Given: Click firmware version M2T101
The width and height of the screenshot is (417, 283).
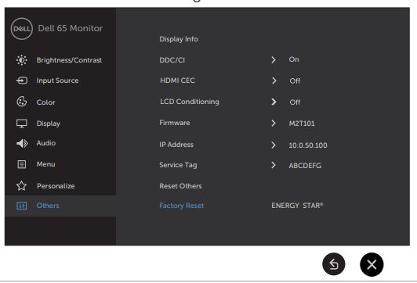Looking at the screenshot, I should coord(302,124).
